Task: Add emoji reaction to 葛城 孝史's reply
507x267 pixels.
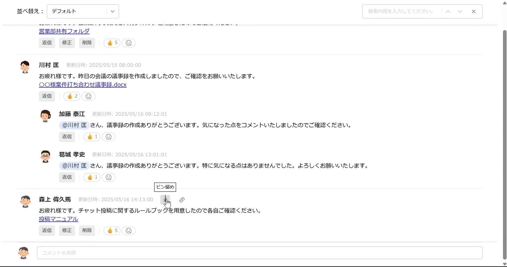Action: pos(108,177)
